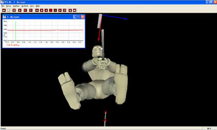Click the red data curve in the graph
This screenshot has width=217, height=130.
point(46,30)
